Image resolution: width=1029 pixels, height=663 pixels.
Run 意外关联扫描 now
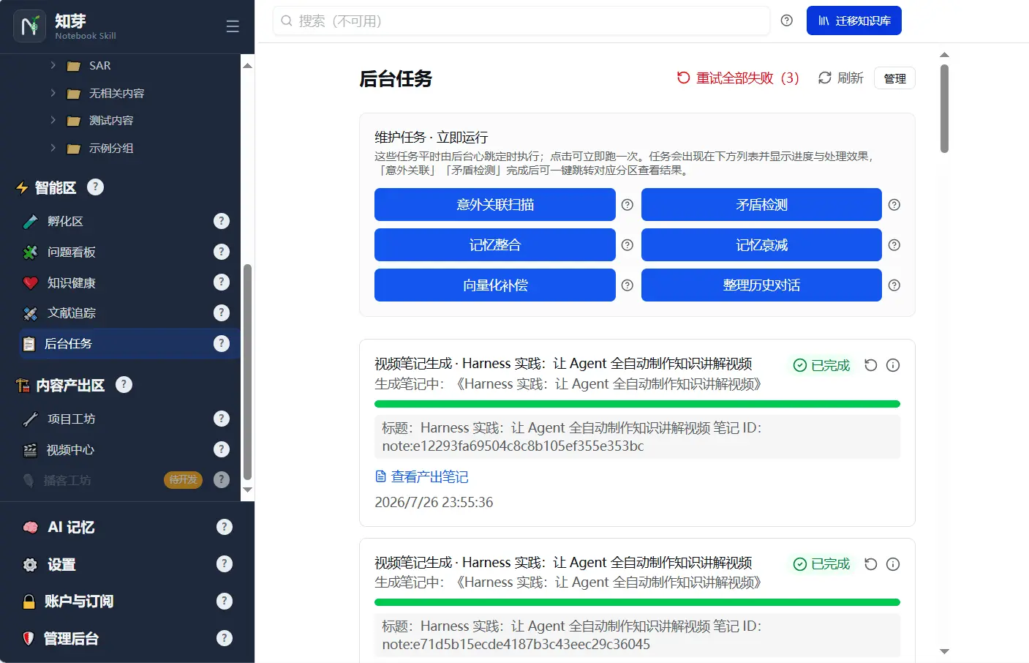point(495,205)
